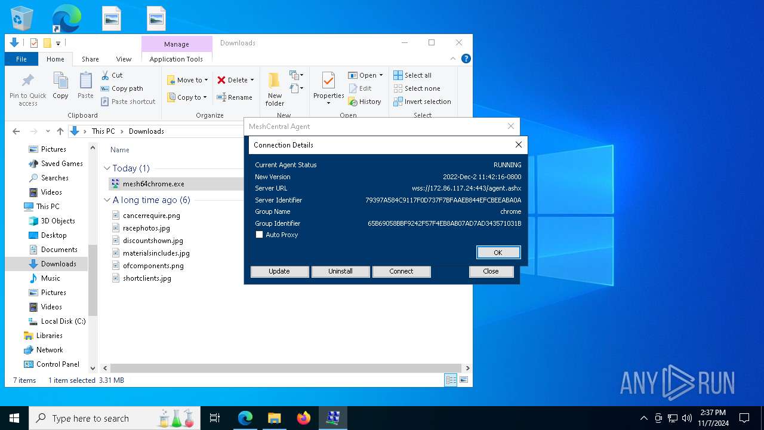The image size is (764, 430).
Task: Click the Cut scissors icon
Action: pos(112,75)
